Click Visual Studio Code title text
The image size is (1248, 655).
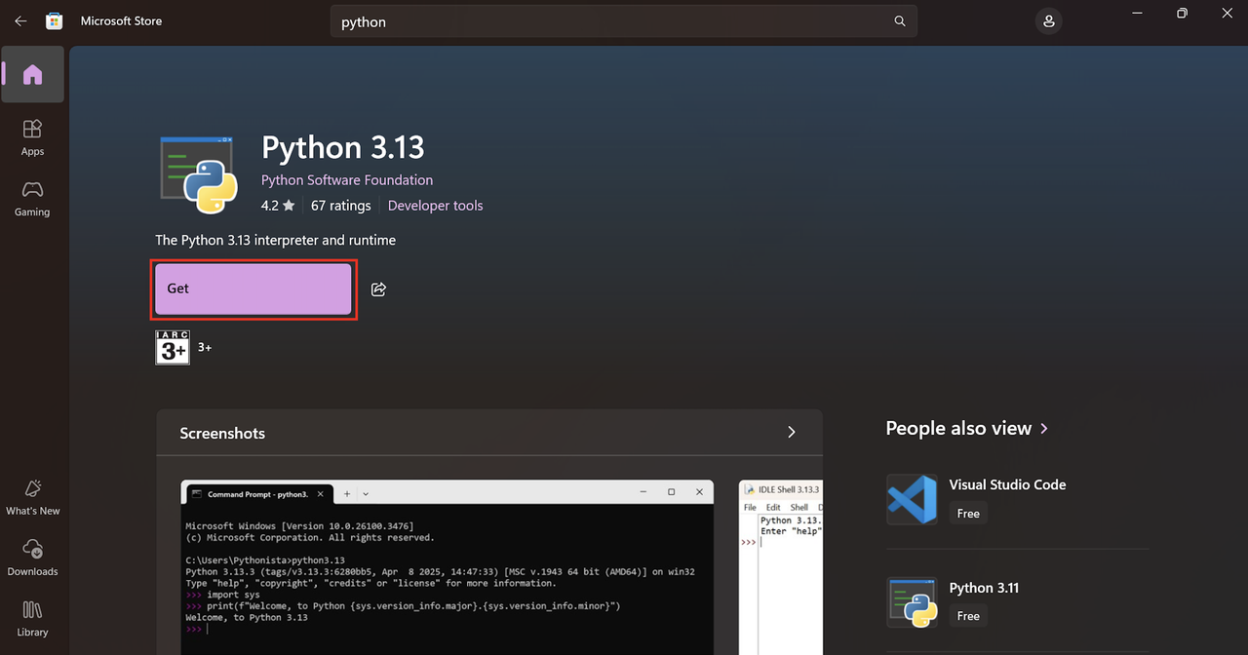1007,484
